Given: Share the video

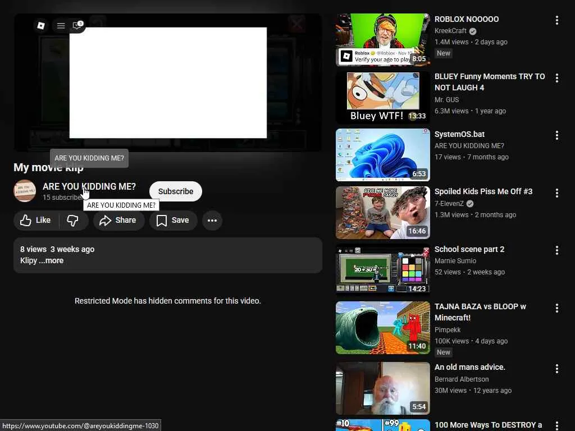Looking at the screenshot, I should pyautogui.click(x=118, y=220).
